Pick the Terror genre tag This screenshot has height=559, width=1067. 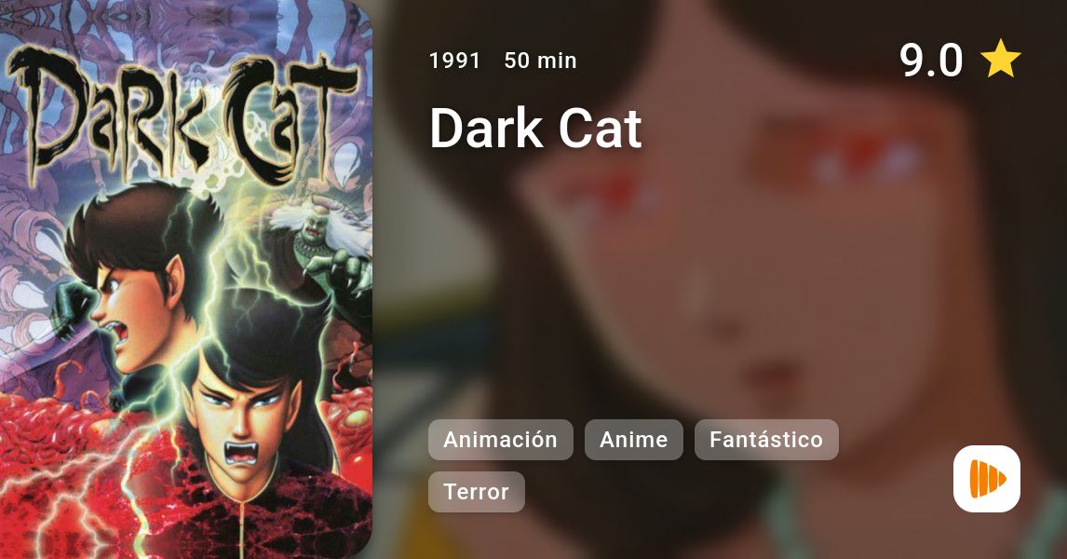pyautogui.click(x=477, y=492)
